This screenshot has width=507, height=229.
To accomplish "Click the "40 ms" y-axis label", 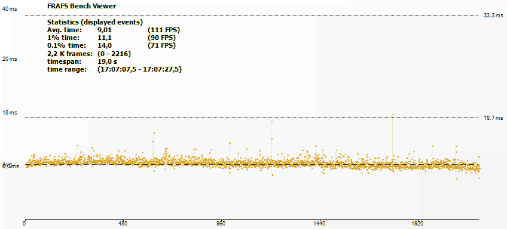I will pyautogui.click(x=10, y=9).
